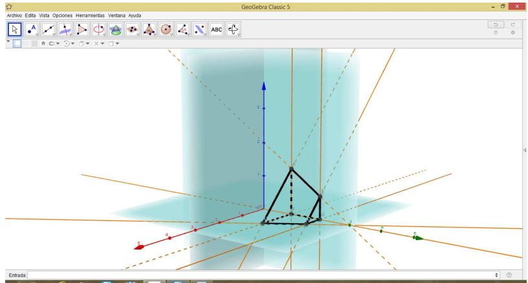Viewport: 528px width, 283px height.
Task: Click the Entrada input field
Action: (x=259, y=275)
